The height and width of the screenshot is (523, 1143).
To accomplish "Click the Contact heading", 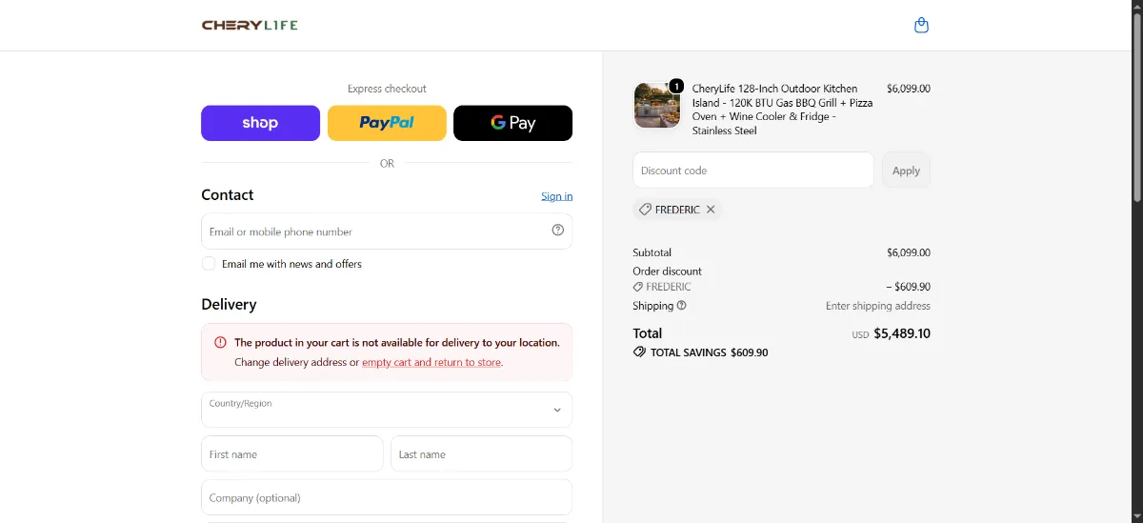I will click(228, 194).
